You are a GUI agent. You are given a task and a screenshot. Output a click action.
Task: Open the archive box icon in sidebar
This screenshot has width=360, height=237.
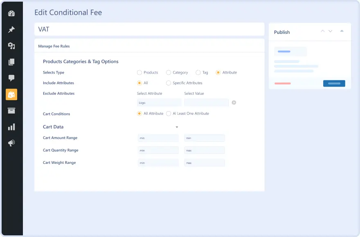pos(11,110)
